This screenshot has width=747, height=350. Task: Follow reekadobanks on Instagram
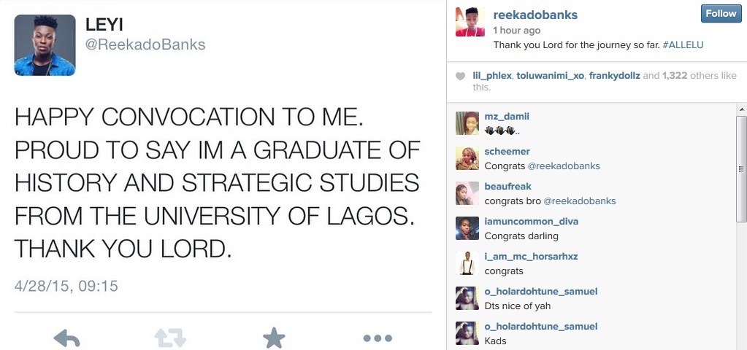pos(720,14)
